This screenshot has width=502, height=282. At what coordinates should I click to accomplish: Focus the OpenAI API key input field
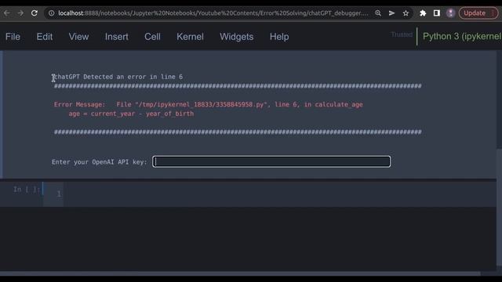271,161
